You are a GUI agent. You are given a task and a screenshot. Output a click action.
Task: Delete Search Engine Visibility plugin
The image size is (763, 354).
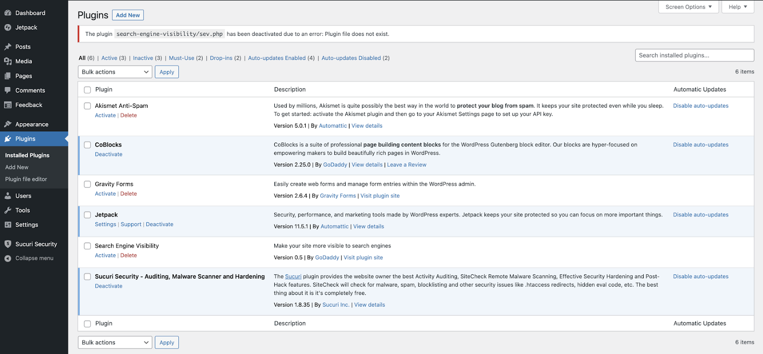pyautogui.click(x=129, y=256)
